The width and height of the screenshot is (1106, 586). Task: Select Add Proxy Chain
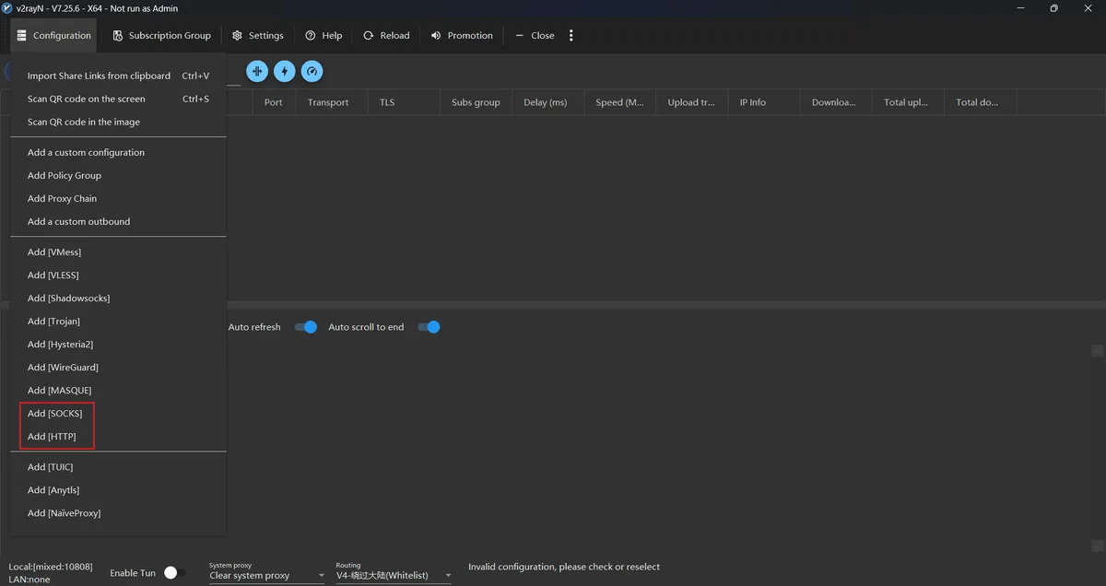point(118,198)
